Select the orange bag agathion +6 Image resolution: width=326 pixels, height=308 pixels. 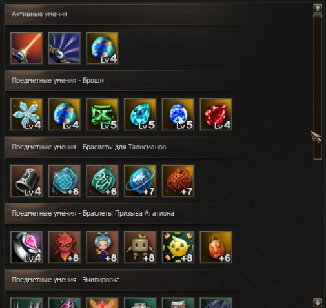click(x=216, y=247)
